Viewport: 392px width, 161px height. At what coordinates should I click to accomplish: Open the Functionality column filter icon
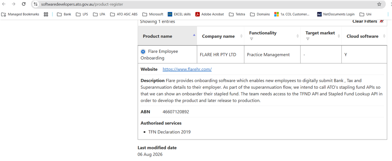[252, 39]
